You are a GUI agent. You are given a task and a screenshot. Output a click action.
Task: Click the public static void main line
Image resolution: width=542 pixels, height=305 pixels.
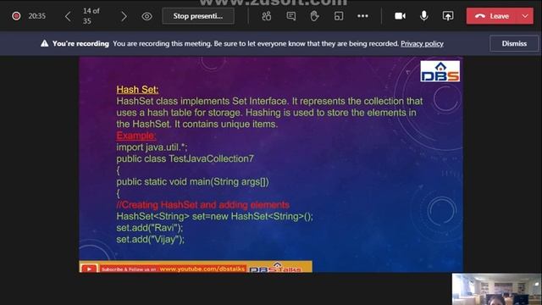tap(192, 182)
